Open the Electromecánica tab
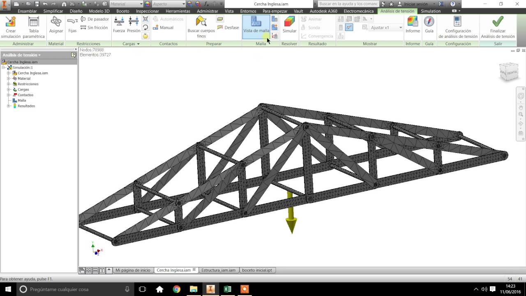 pos(359,11)
